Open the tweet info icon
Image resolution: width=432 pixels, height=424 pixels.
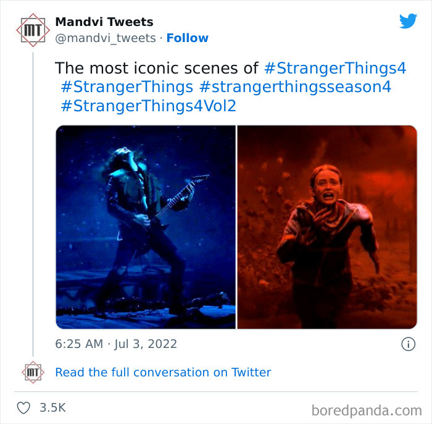click(408, 344)
